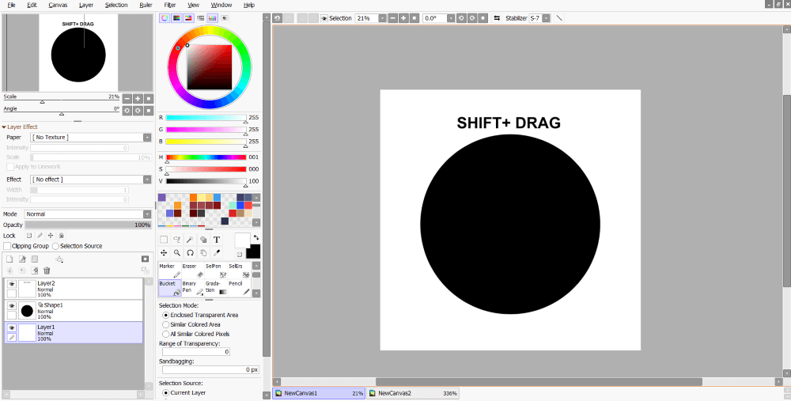Screen dimensions: 791x401
Task: Select the Shape tool
Action: tap(203, 240)
